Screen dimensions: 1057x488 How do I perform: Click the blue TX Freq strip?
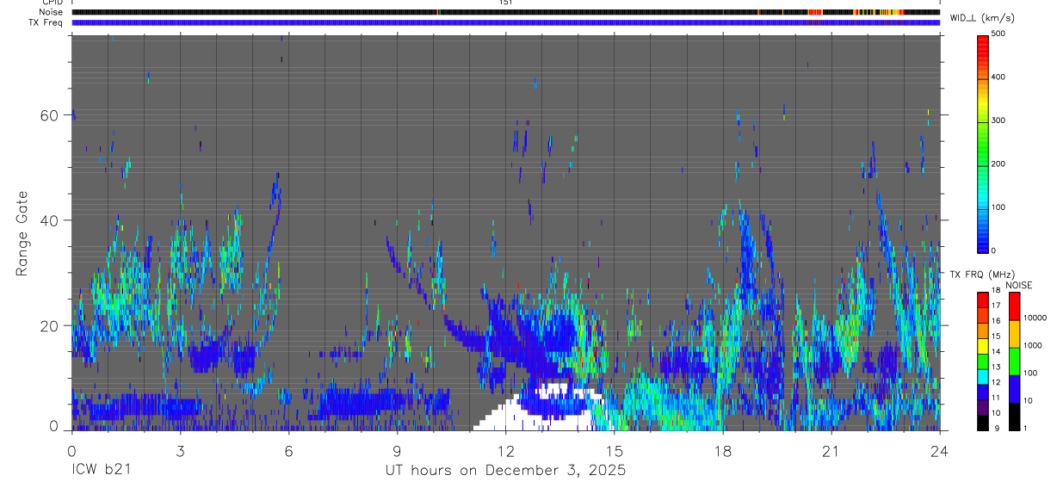coord(505,22)
